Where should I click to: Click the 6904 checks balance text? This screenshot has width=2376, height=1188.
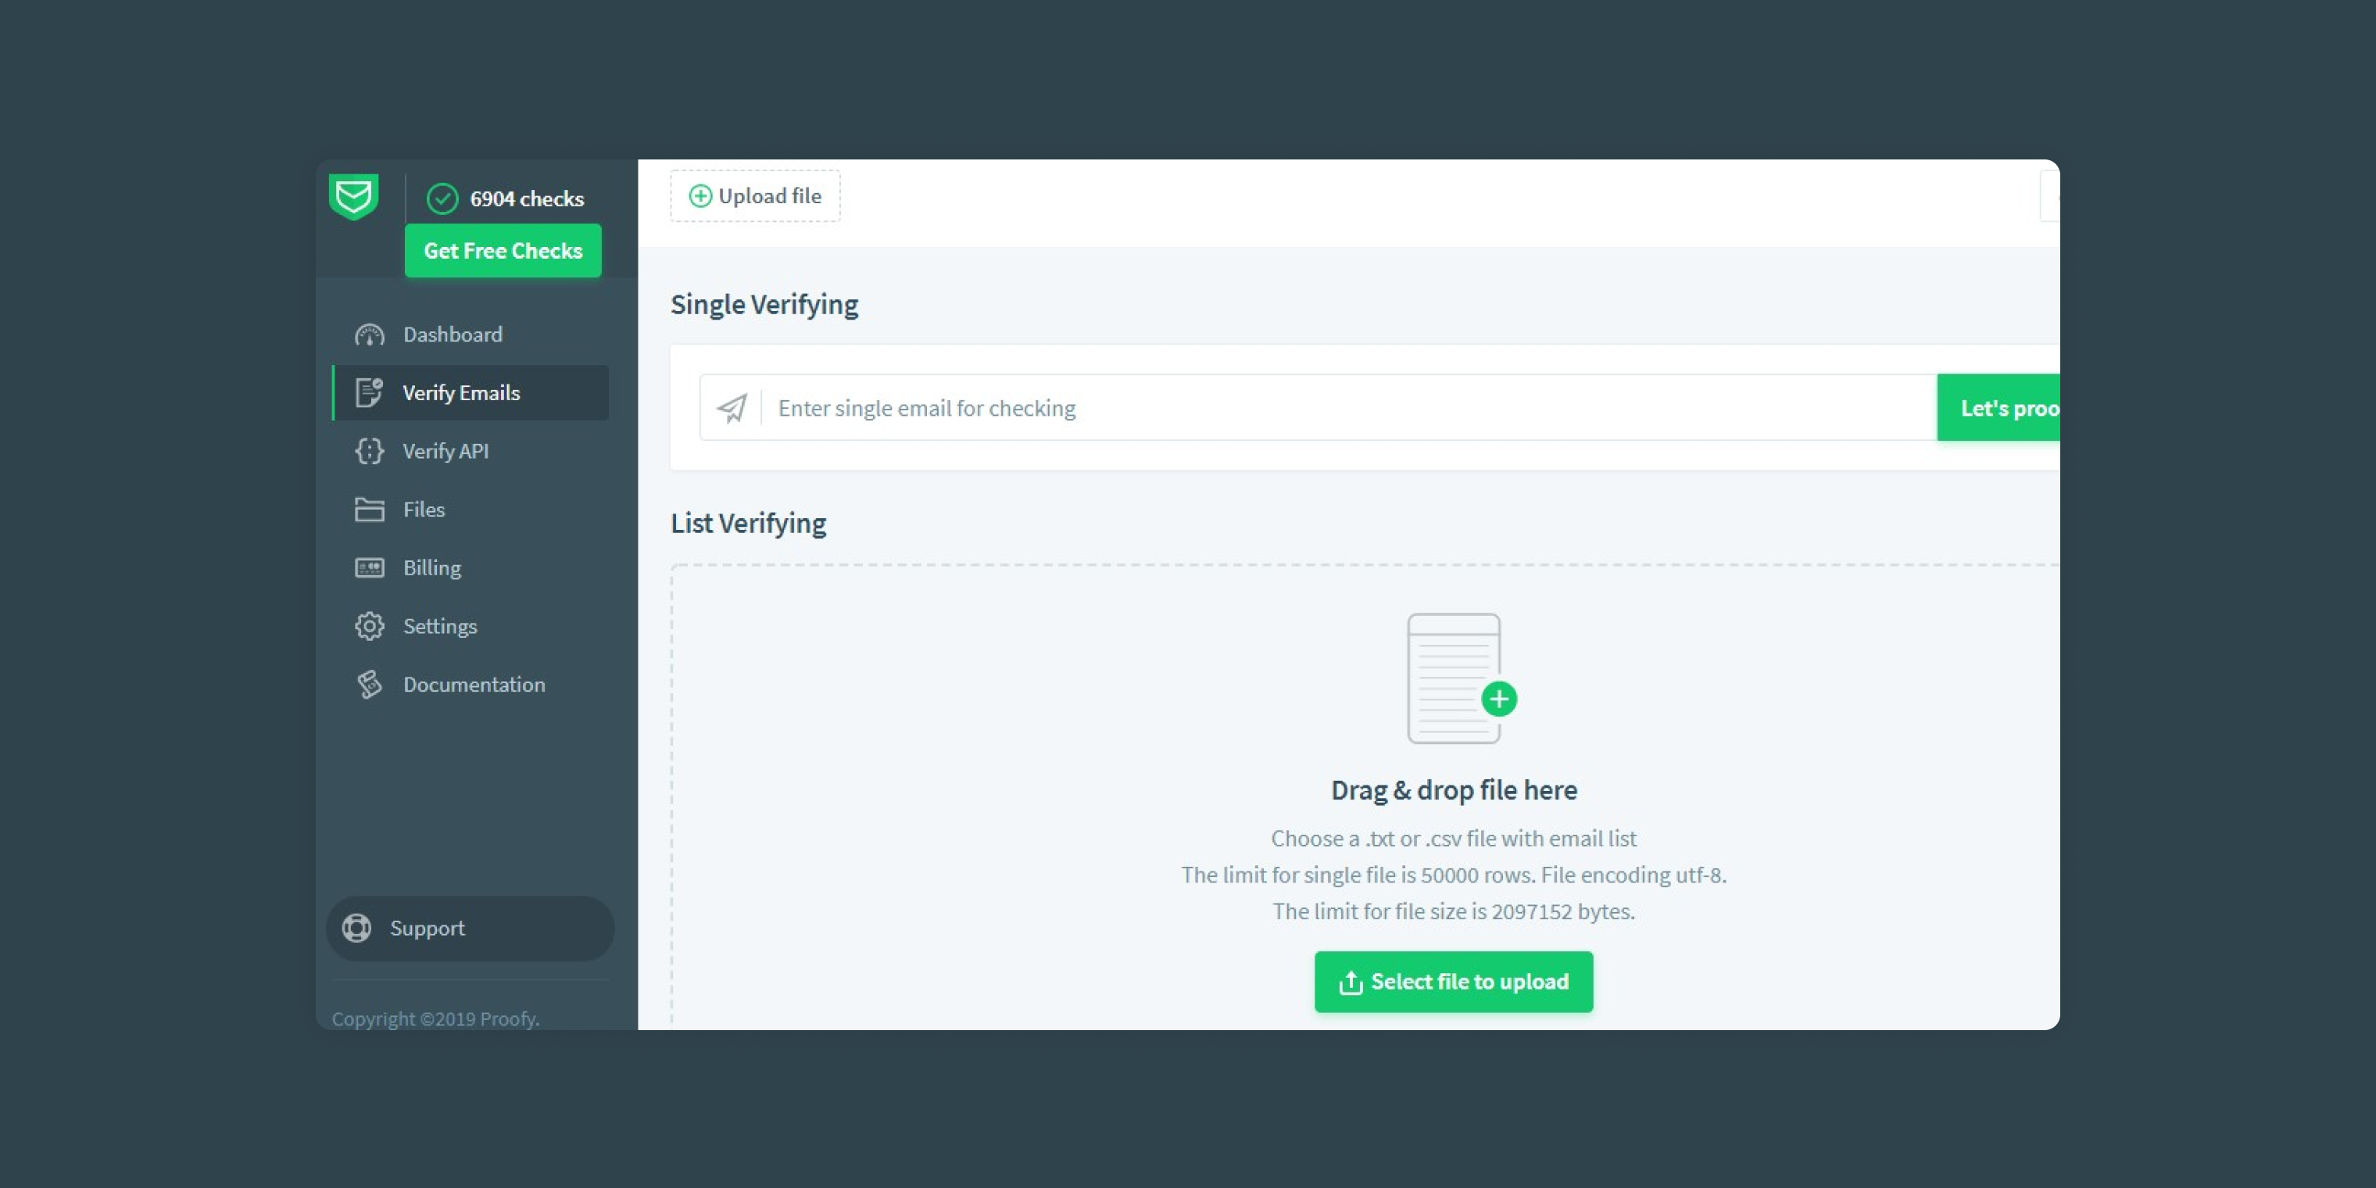527,199
